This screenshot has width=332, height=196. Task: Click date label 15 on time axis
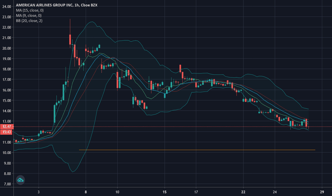click(x=165, y=192)
